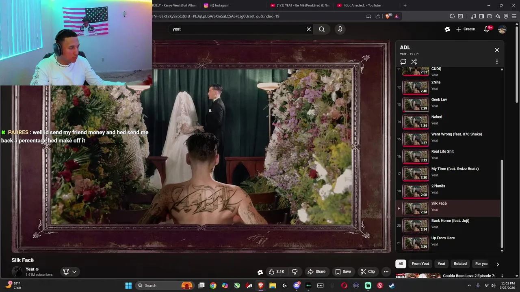This screenshot has width=520, height=292.
Task: Open browser hamburger main menu
Action: [x=514, y=16]
